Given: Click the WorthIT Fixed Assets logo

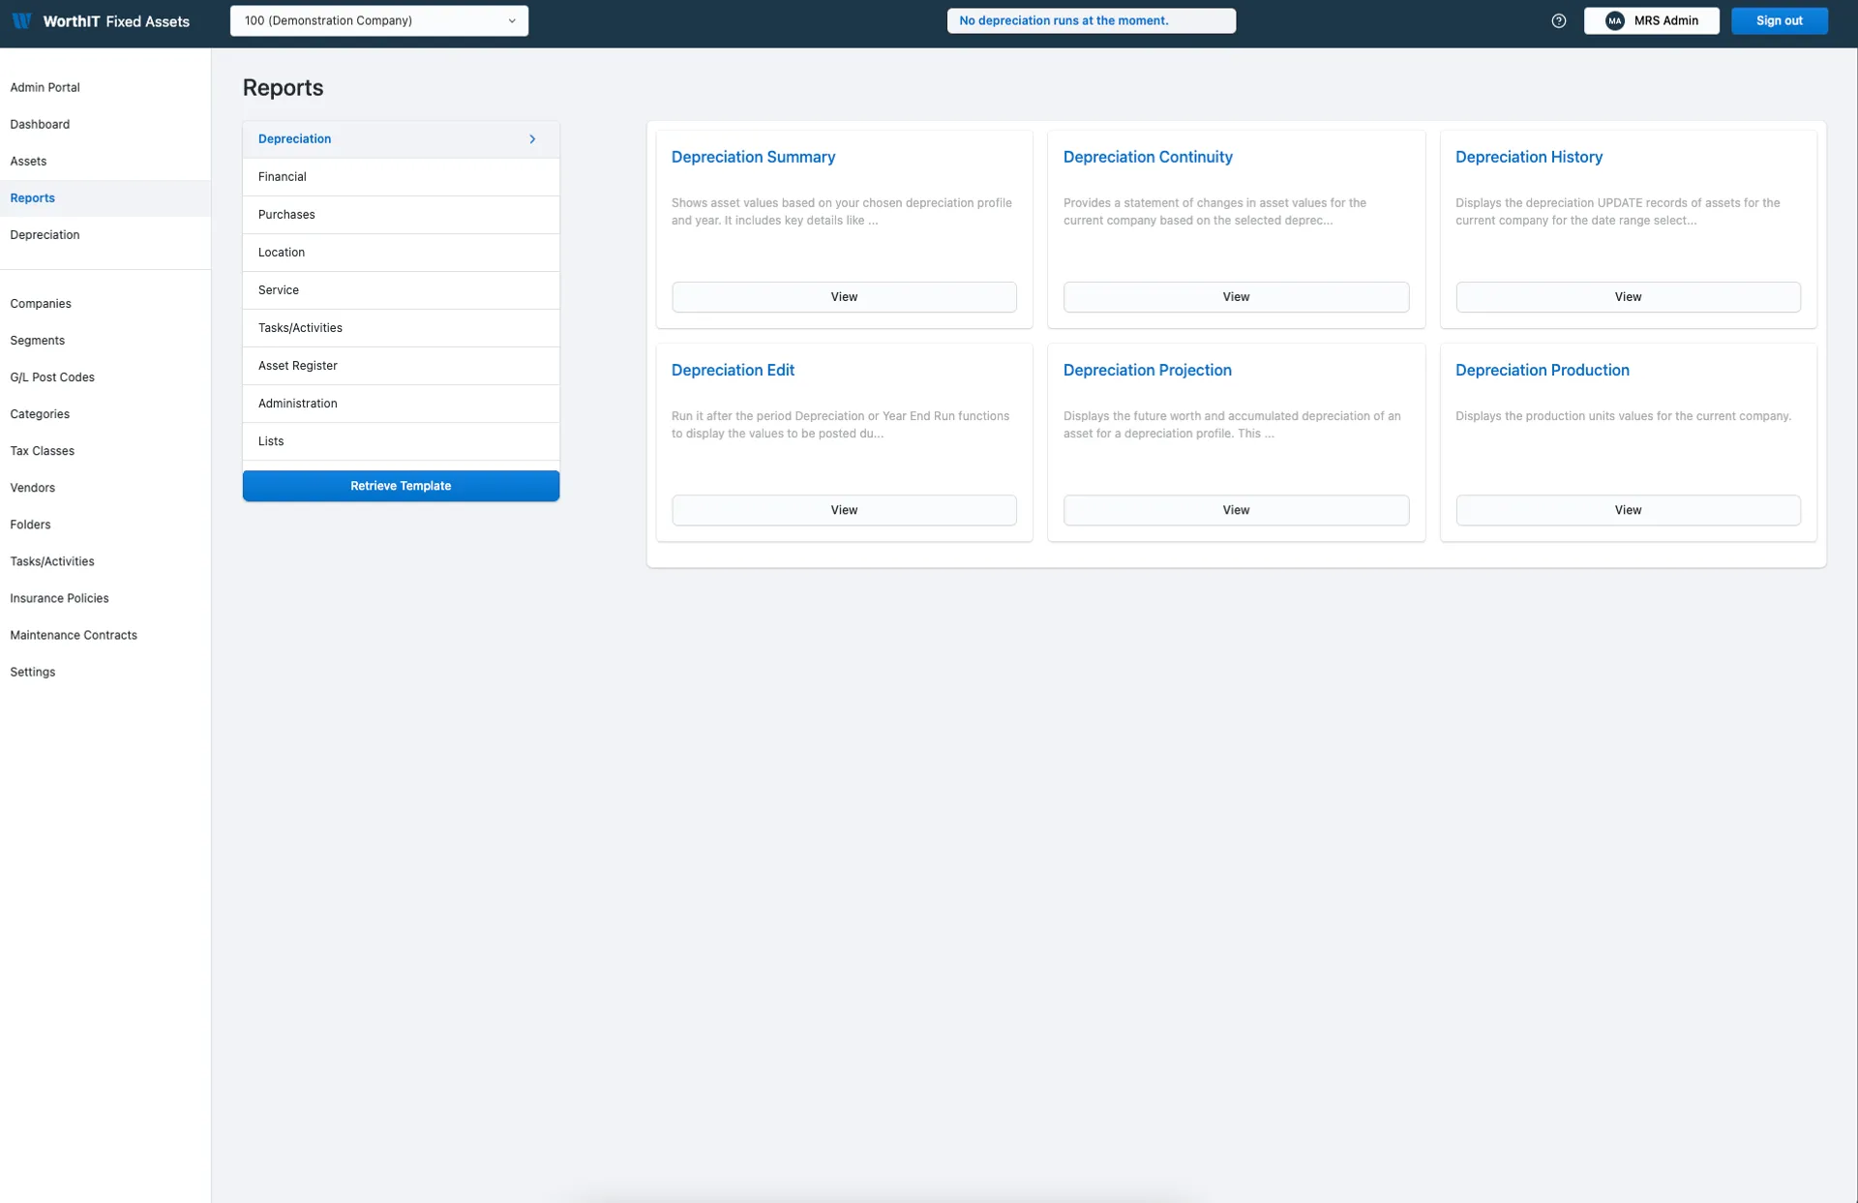Looking at the screenshot, I should point(100,20).
